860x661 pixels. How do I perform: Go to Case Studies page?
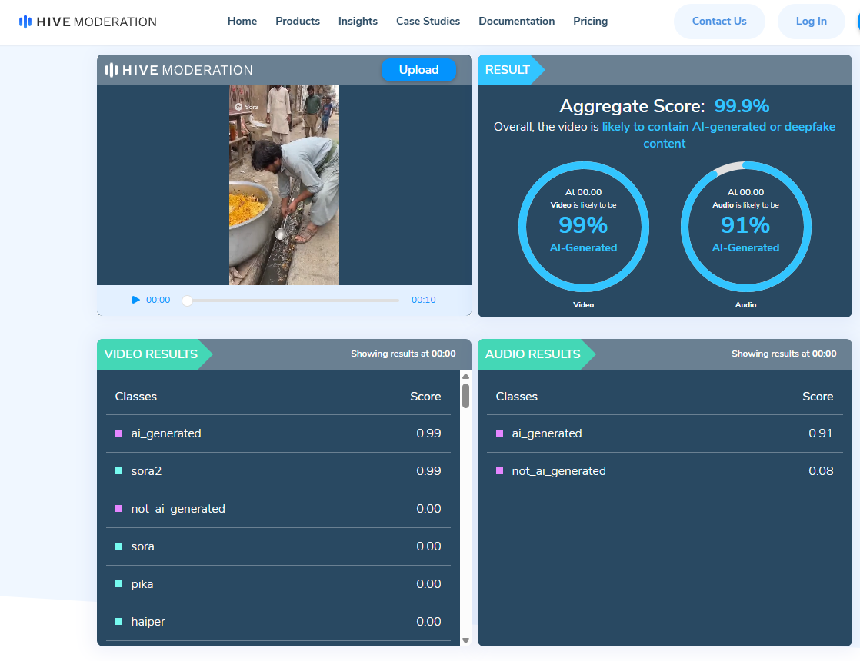click(x=428, y=22)
